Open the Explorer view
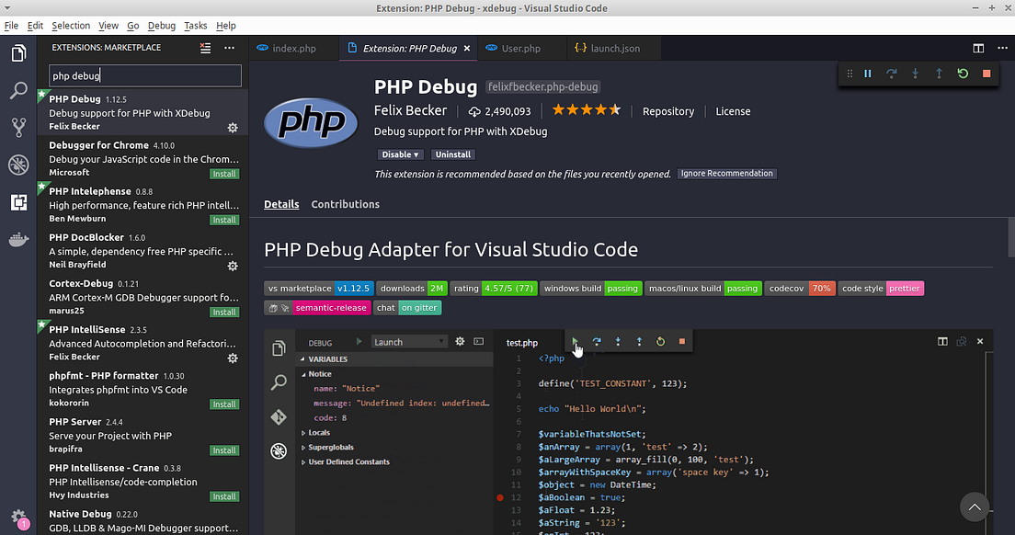Viewport: 1015px width, 535px height. (x=18, y=52)
